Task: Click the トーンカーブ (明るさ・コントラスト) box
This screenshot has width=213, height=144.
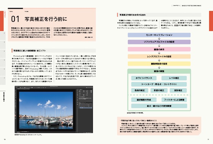Action: 159,84
